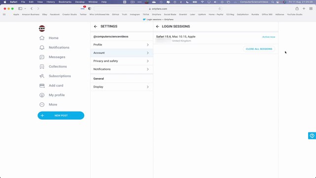Show the tab overview grid icon

pyautogui.click(x=311, y=9)
